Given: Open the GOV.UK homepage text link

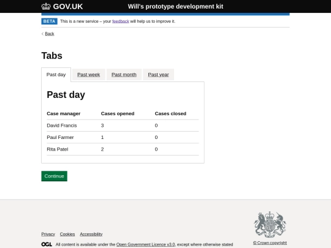Looking at the screenshot, I should 68,7.
